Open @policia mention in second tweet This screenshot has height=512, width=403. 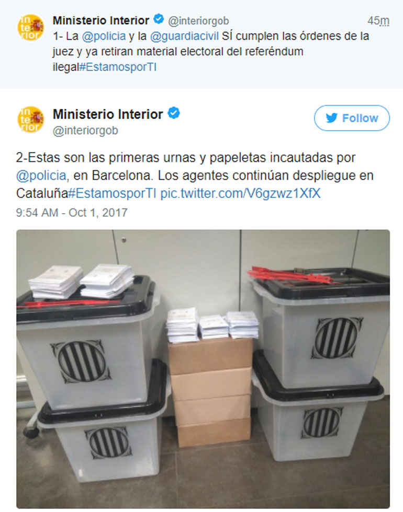pos(41,176)
